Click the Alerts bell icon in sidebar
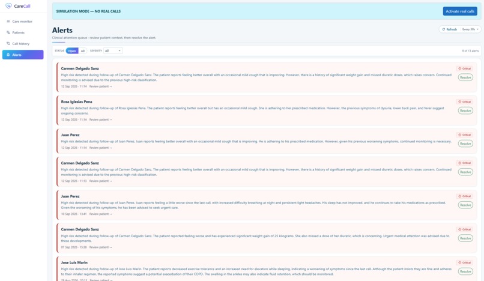Viewport: 484px width, 281px height. (8, 55)
